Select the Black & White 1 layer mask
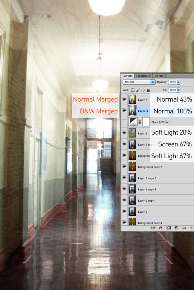Image resolution: width=194 pixels, height=290 pixels. pyautogui.click(x=146, y=122)
